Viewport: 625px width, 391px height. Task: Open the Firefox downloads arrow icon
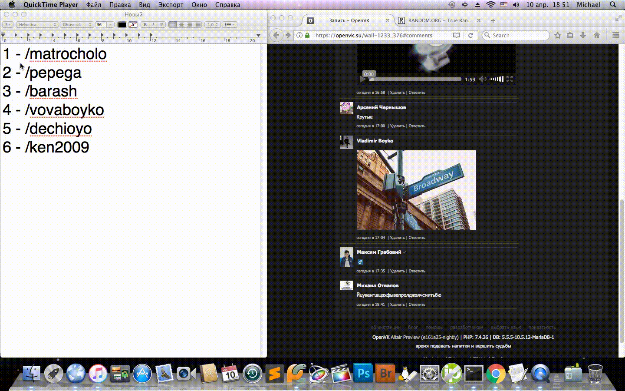(x=583, y=35)
